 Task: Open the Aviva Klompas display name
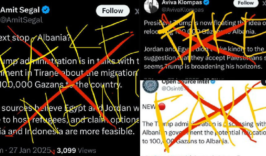tap(182, 2)
